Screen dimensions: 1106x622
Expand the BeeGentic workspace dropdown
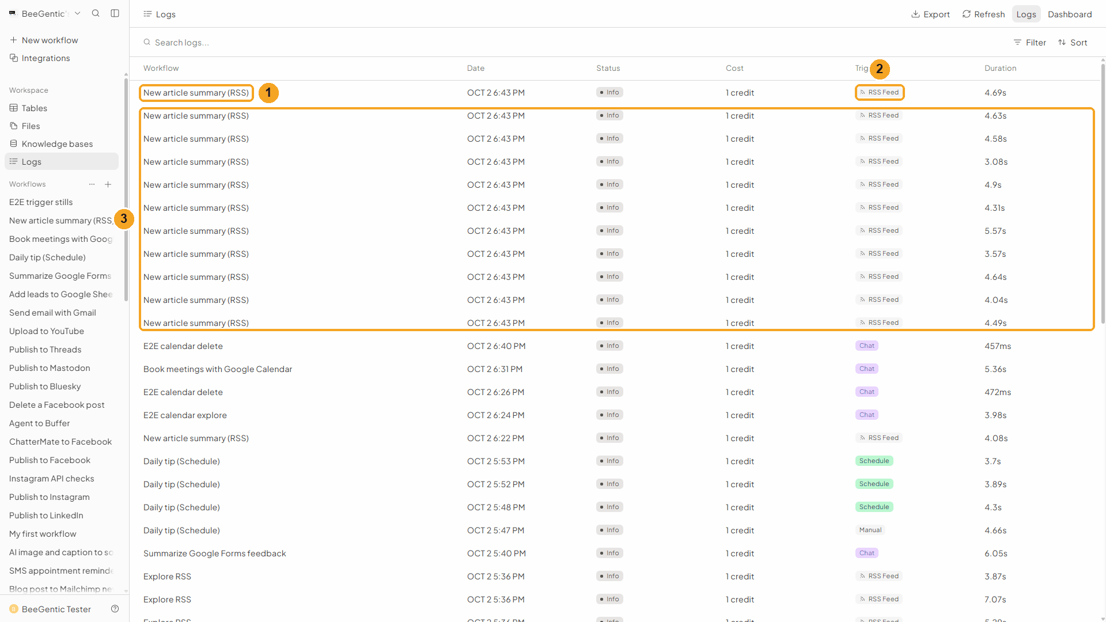click(45, 13)
